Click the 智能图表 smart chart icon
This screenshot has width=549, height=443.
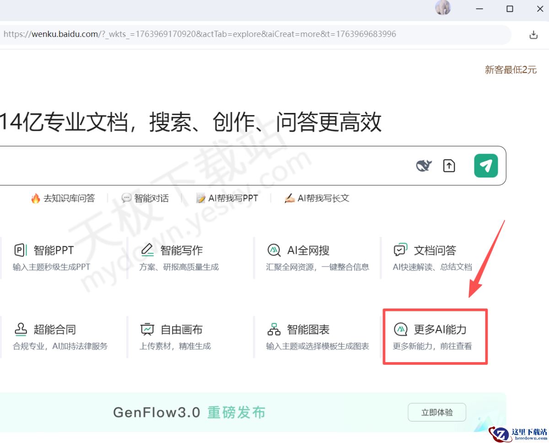[x=274, y=329]
